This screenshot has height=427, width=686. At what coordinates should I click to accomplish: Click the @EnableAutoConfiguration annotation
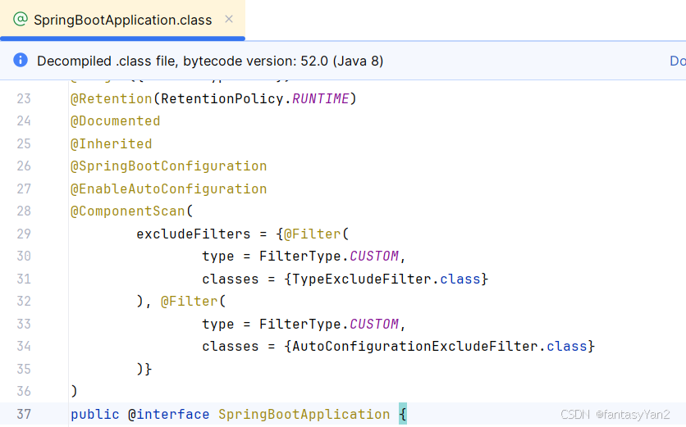tap(168, 189)
